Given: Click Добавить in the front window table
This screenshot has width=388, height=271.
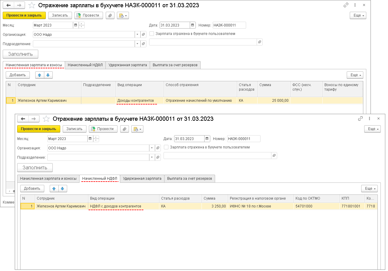Looking at the screenshot, I should click(32, 188).
